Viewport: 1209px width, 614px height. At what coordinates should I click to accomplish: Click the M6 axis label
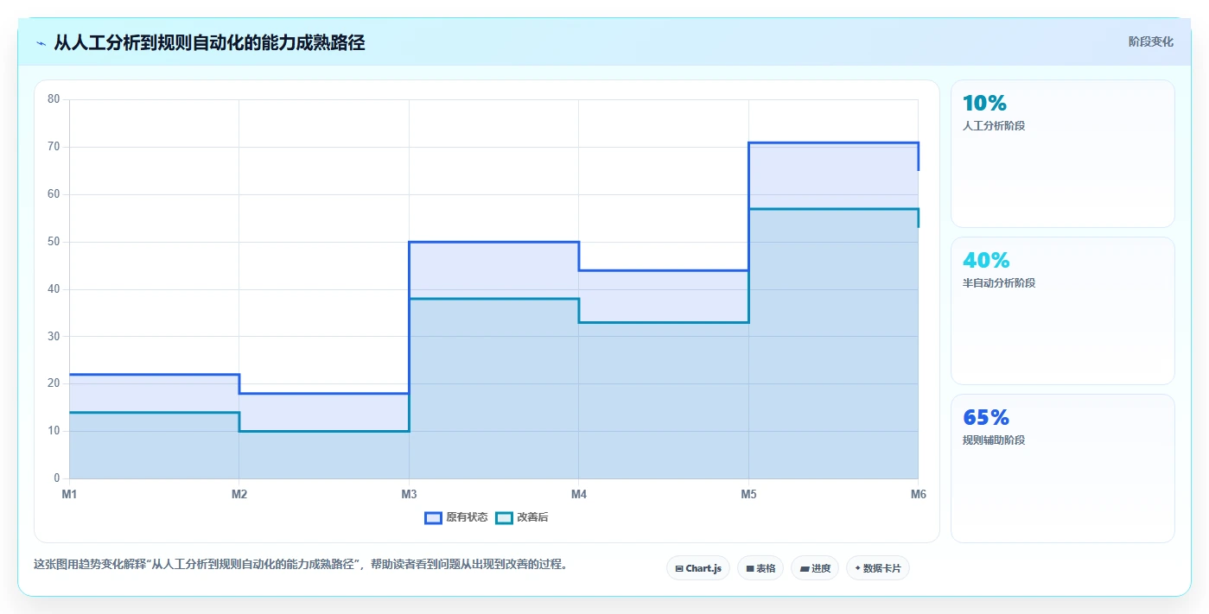coord(918,494)
